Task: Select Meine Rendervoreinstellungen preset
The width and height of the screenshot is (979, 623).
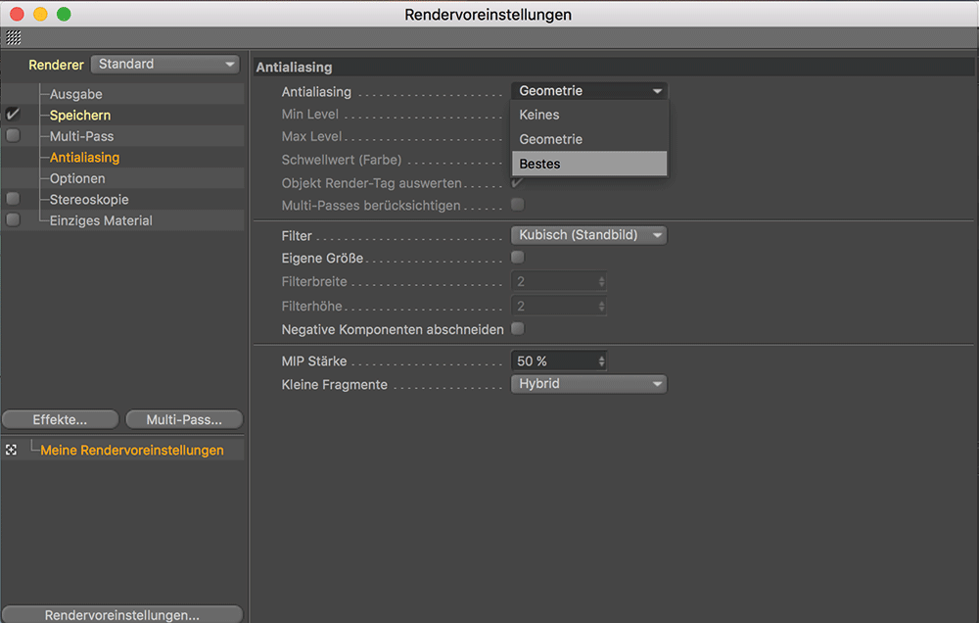Action: pos(132,451)
